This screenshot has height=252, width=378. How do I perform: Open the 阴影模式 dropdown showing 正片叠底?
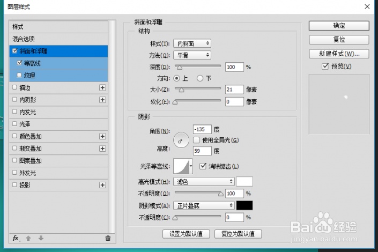[204, 205]
